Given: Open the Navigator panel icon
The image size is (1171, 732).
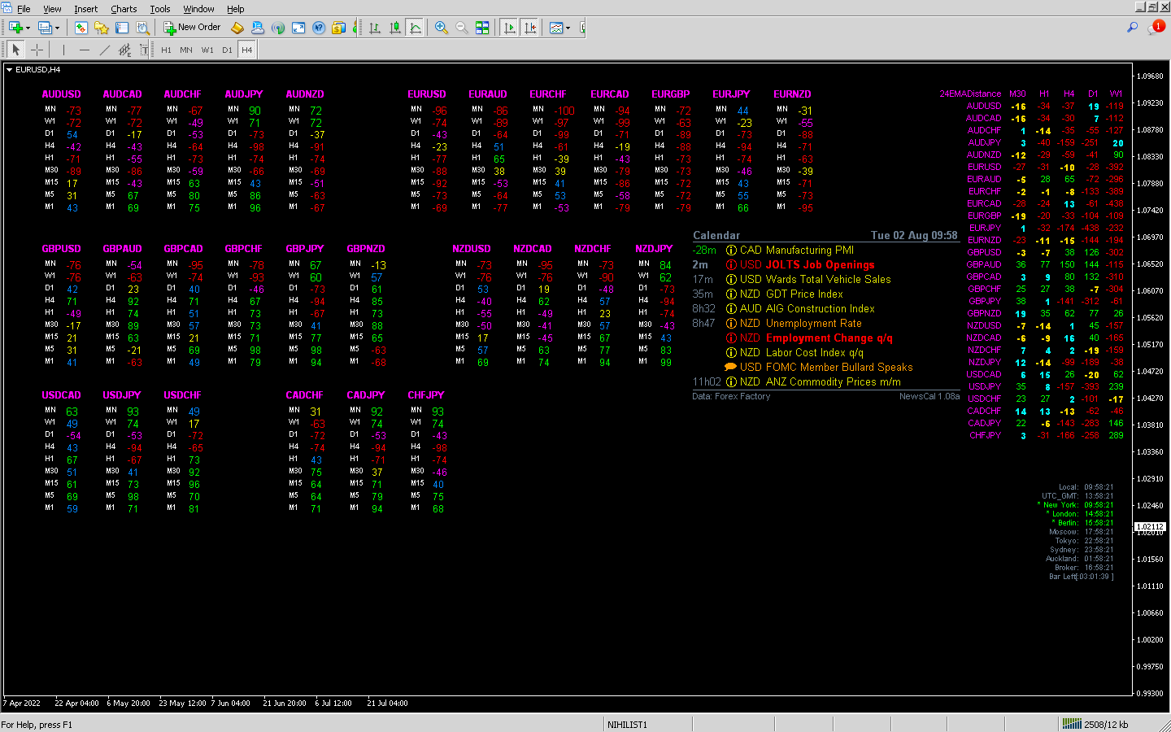Looking at the screenshot, I should (102, 28).
